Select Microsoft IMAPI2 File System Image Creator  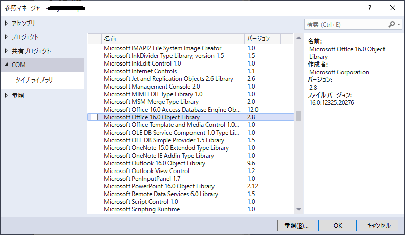(x=190, y=48)
